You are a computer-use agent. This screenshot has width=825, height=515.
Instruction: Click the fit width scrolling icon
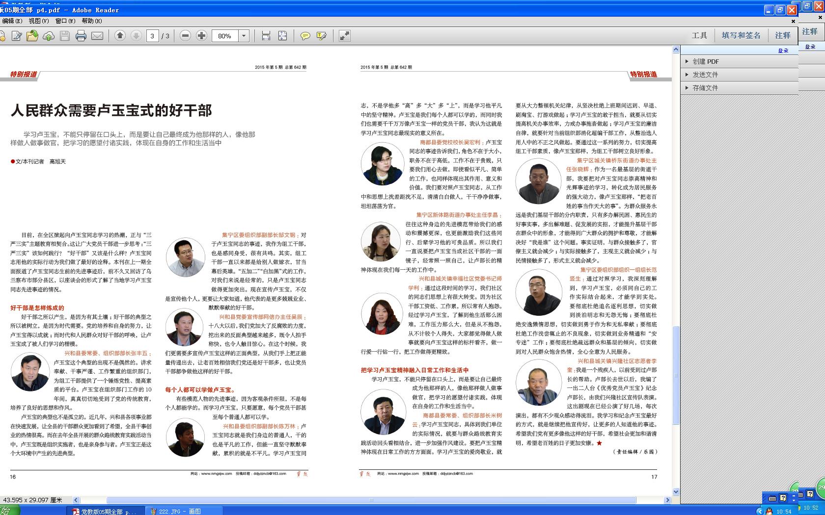[266, 36]
